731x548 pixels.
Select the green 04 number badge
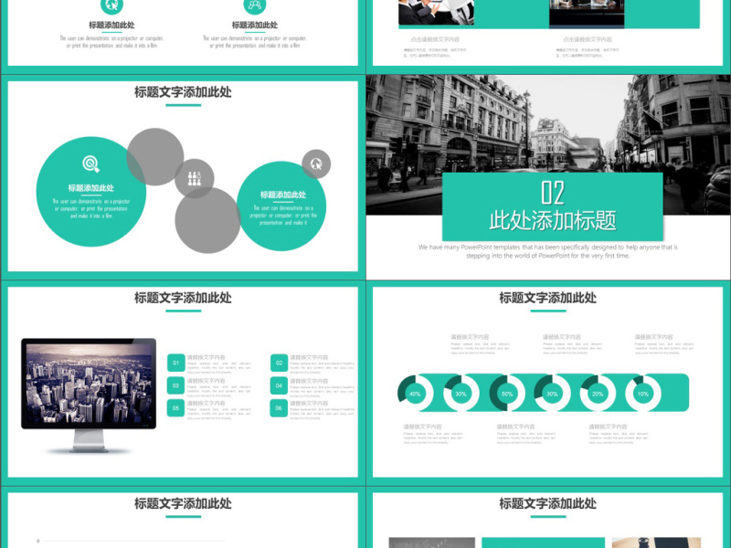pyautogui.click(x=279, y=386)
